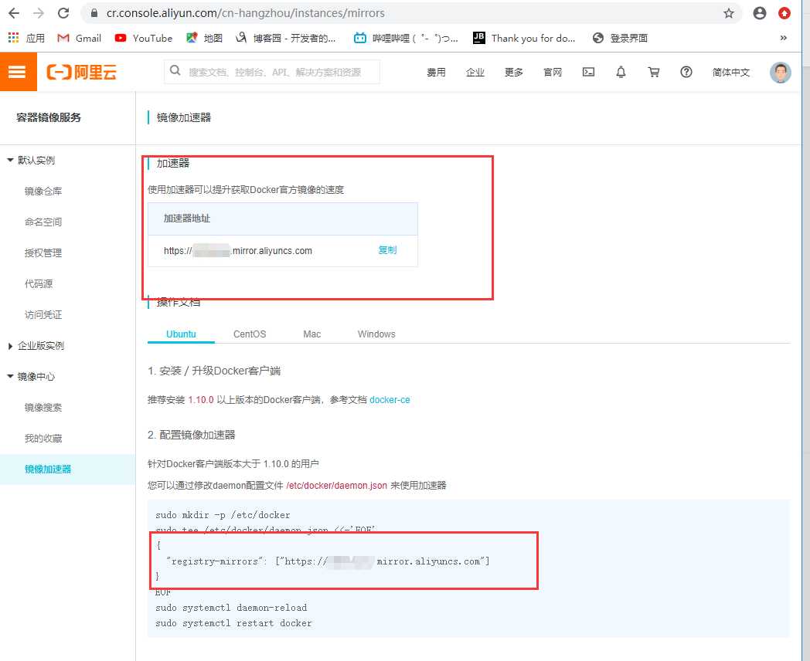
Task: Open 代码源 in sidebar
Action: [x=39, y=284]
